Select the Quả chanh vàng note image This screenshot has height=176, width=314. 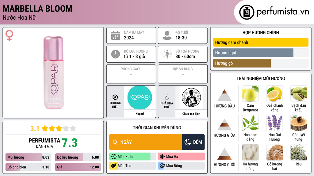[x=274, y=94]
